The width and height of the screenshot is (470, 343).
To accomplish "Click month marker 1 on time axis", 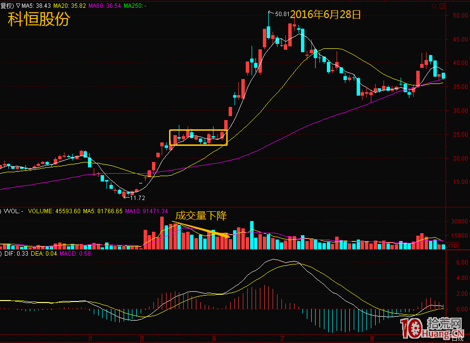I will coord(90,339).
